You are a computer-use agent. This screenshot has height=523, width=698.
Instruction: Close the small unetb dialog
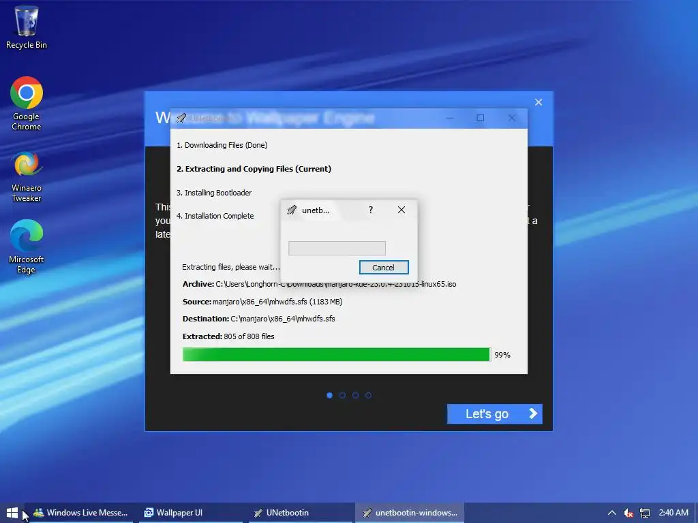(401, 210)
